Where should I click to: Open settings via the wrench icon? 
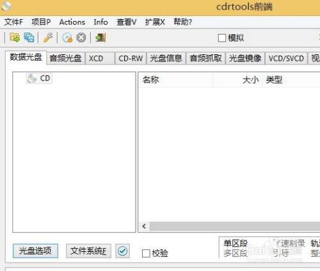point(48,38)
